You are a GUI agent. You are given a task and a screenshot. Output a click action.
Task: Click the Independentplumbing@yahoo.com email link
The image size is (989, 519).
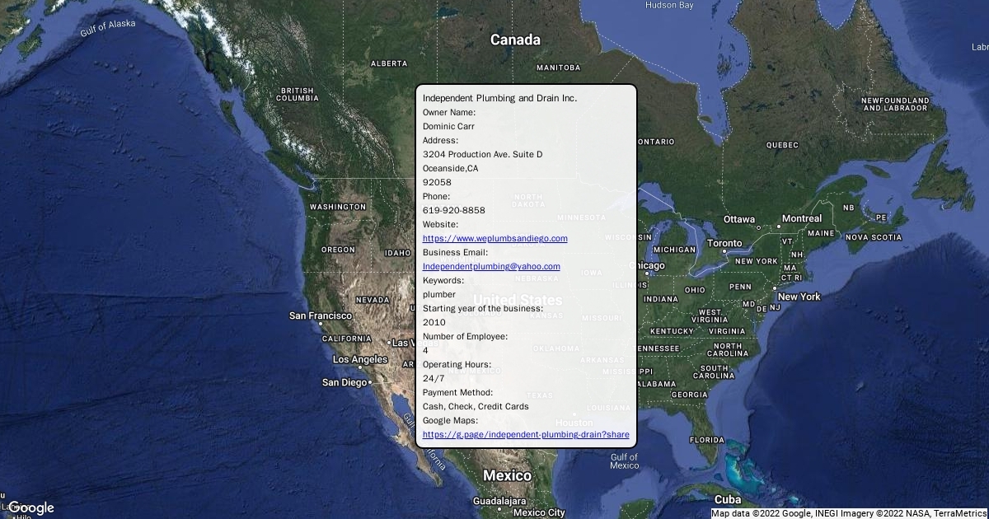tap(491, 266)
